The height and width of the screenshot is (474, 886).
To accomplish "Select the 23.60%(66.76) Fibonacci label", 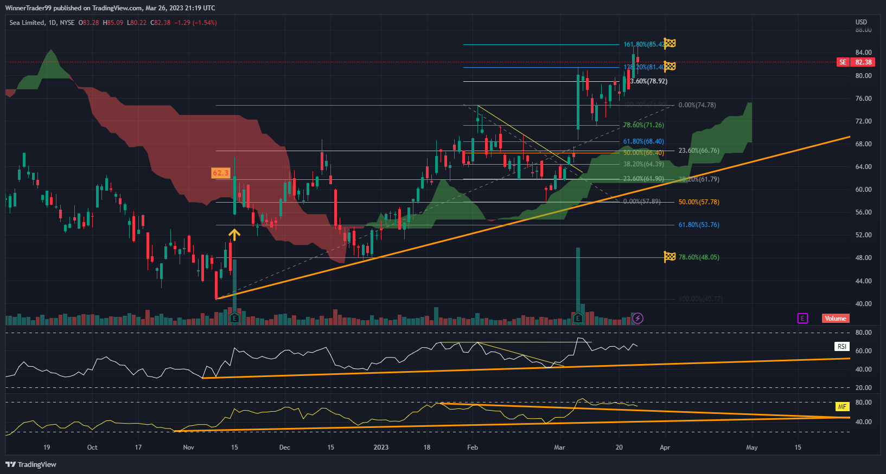I will 699,151.
